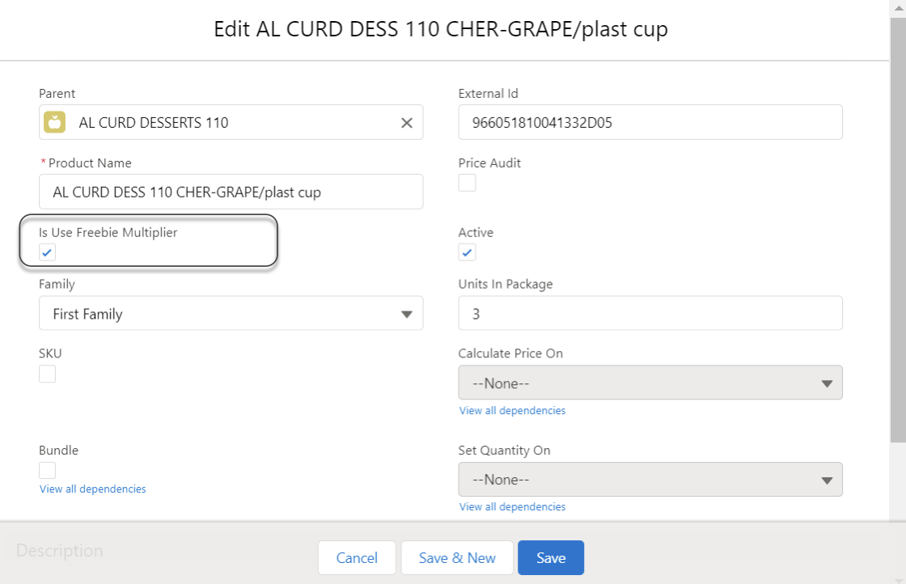This screenshot has height=584, width=906.
Task: View all dependencies under Bundle
Action: tap(93, 489)
